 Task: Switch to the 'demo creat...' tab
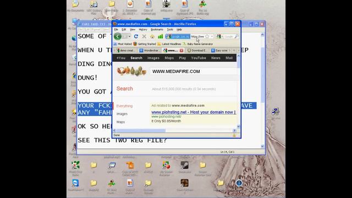point(126,51)
